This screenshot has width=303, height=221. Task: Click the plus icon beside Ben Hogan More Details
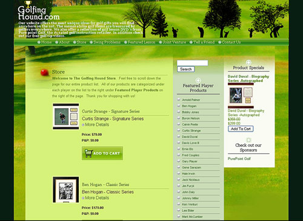point(83,198)
